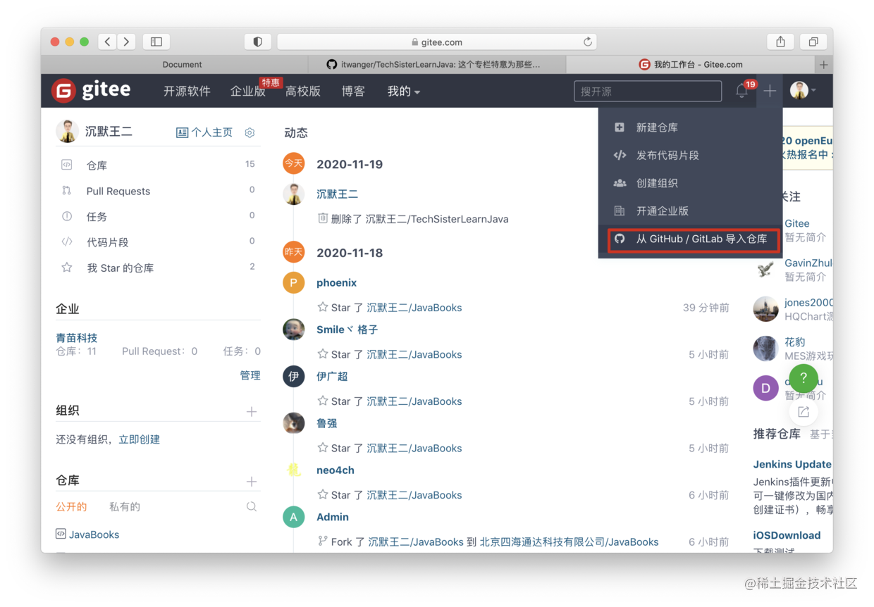Click the plus icon next to 组织
Viewport: 874px width, 607px height.
[x=252, y=412]
